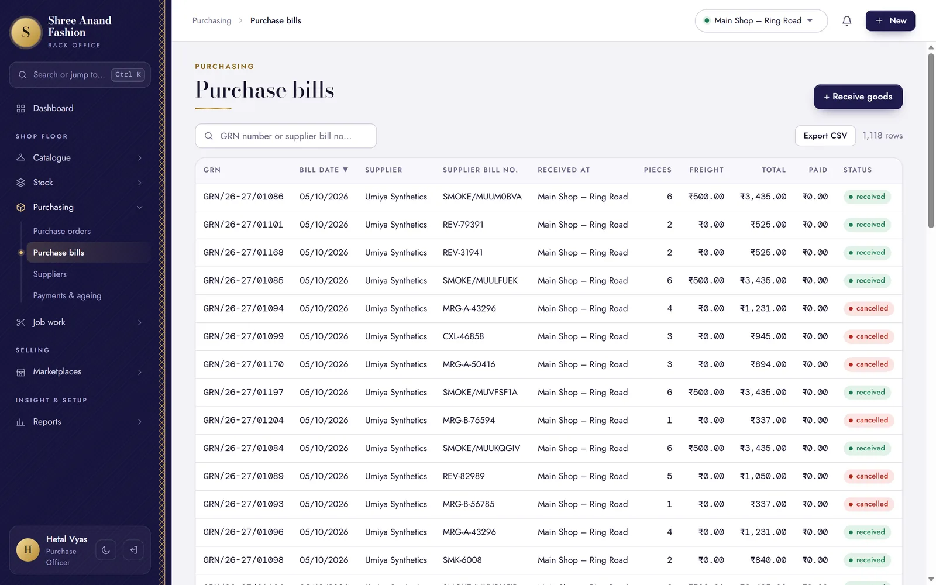Click the Reports chart icon
936x585 pixels.
[x=21, y=422]
